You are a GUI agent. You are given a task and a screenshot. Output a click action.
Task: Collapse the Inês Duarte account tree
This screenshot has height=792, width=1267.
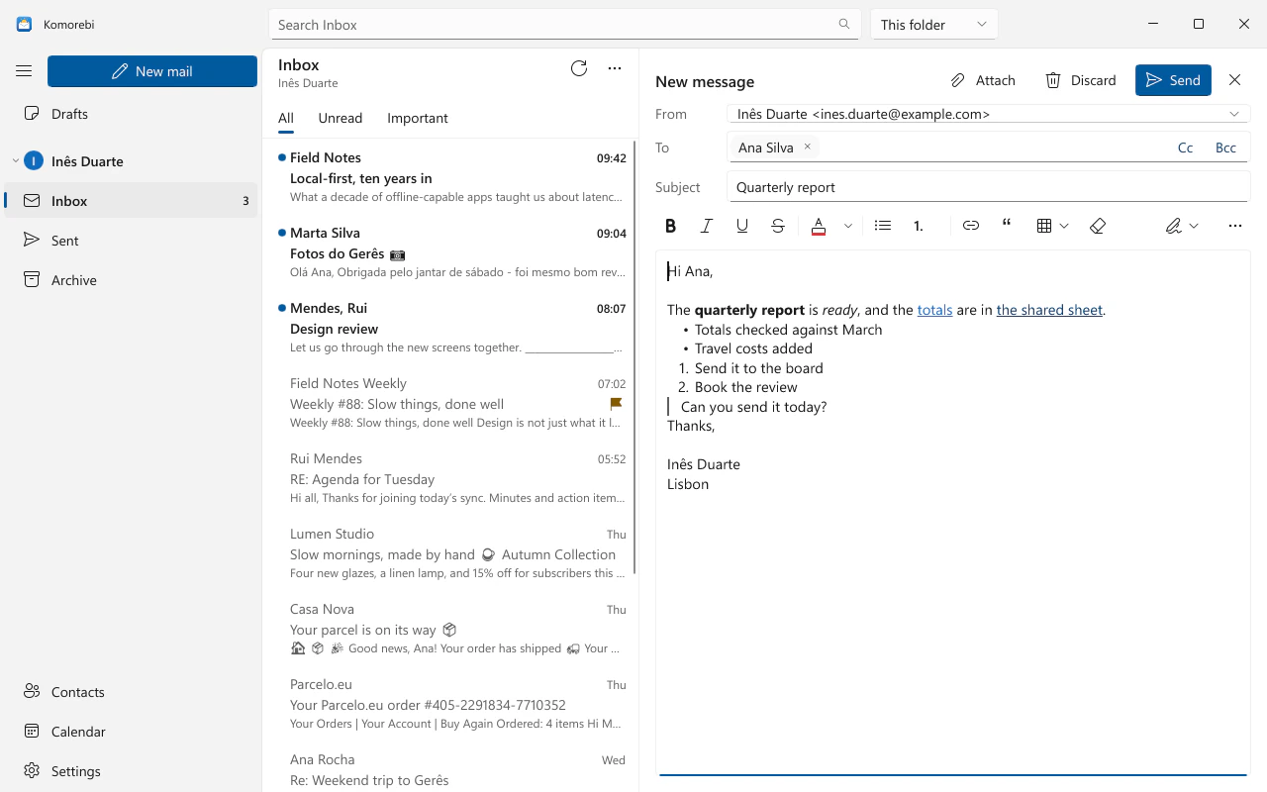(16, 161)
